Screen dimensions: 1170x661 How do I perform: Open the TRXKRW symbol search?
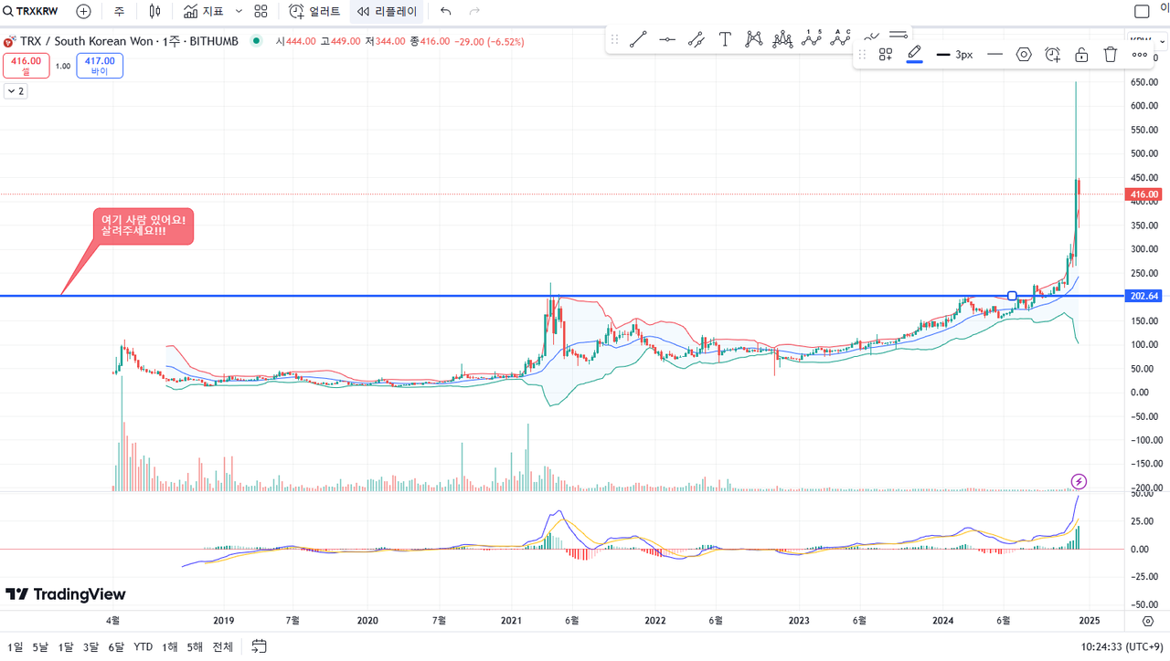30,12
